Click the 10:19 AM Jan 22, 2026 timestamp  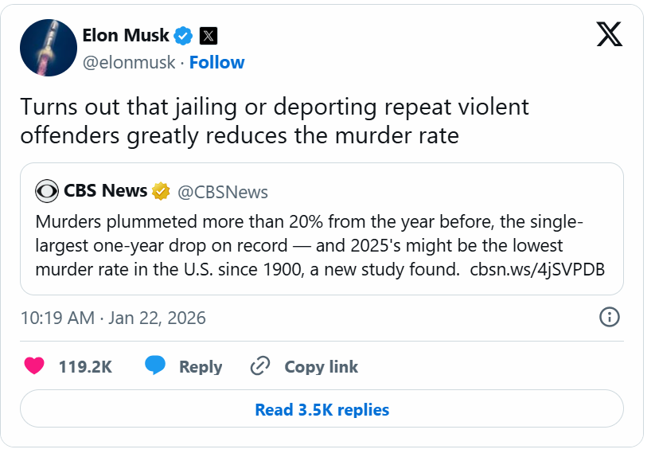click(x=113, y=318)
